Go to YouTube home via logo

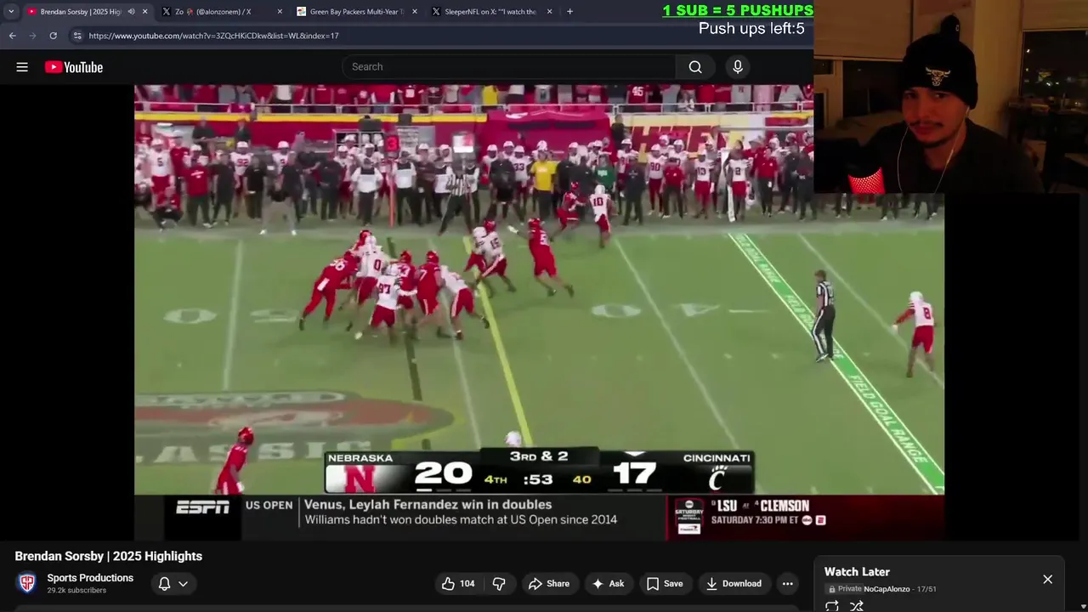click(74, 67)
